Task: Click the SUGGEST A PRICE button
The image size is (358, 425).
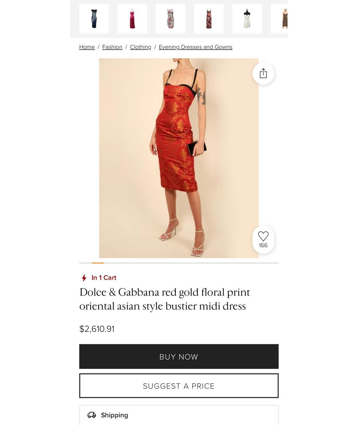Action: 179,386
